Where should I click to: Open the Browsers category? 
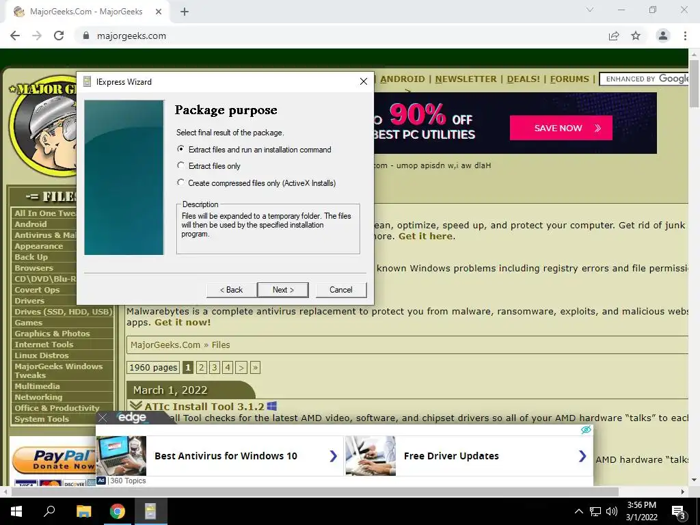(33, 268)
